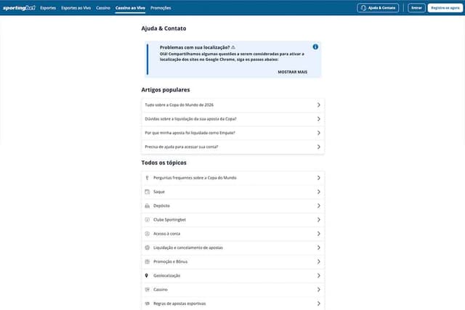Open chevron next to Promoção e Bônus

318,261
